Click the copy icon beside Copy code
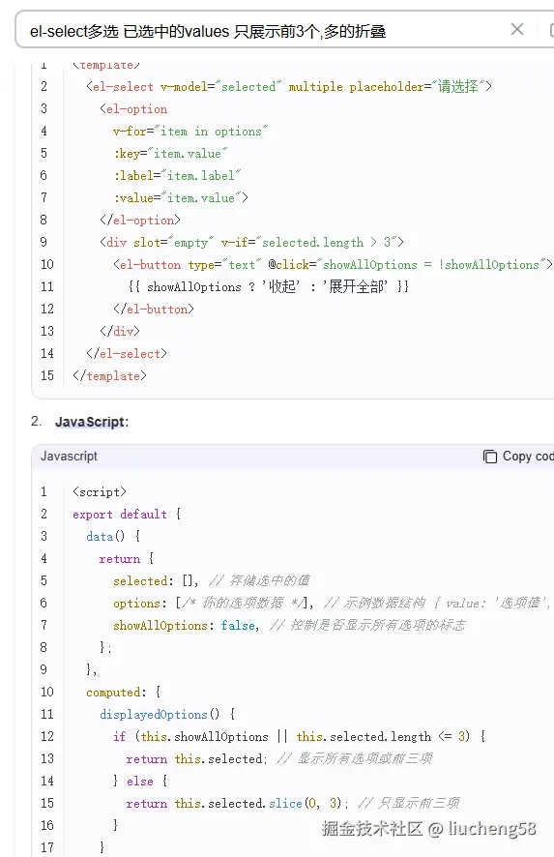 coord(490,457)
